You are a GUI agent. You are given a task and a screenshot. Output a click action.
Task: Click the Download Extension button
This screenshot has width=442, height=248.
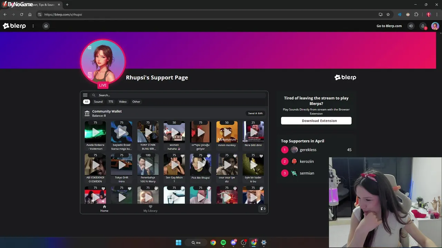[316, 121]
